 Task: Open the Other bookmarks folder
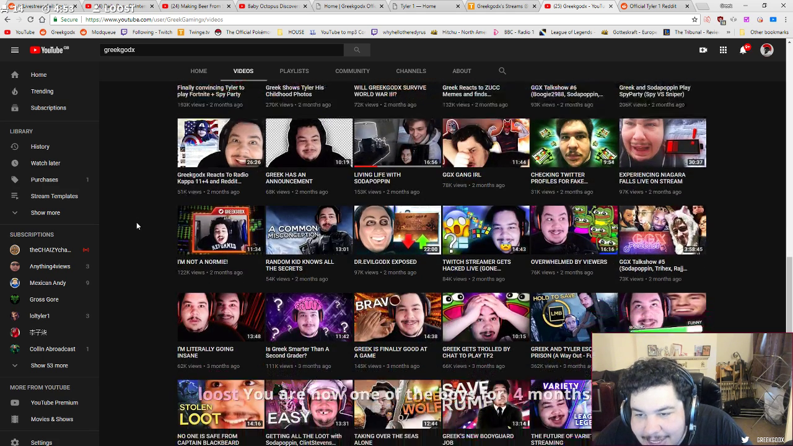764,32
